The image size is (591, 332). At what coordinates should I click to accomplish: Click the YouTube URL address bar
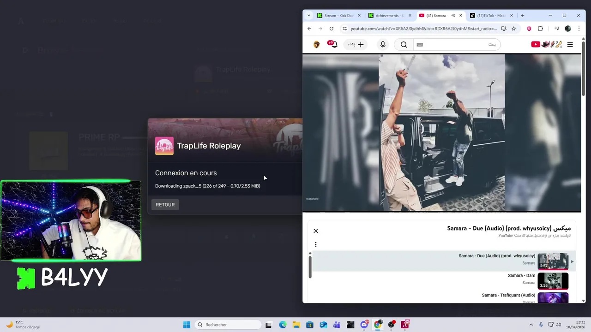(423, 29)
